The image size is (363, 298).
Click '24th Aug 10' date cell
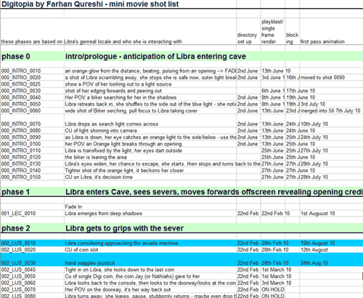pos(314,263)
